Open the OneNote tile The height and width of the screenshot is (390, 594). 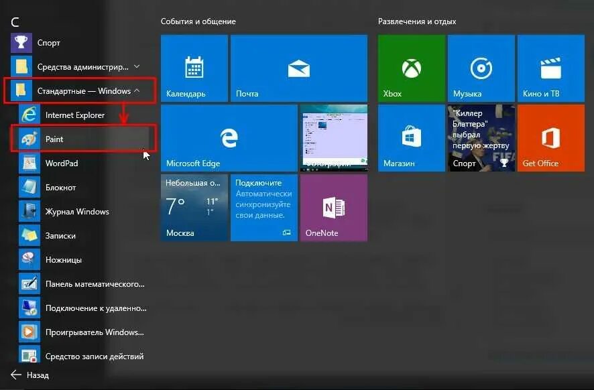point(334,208)
